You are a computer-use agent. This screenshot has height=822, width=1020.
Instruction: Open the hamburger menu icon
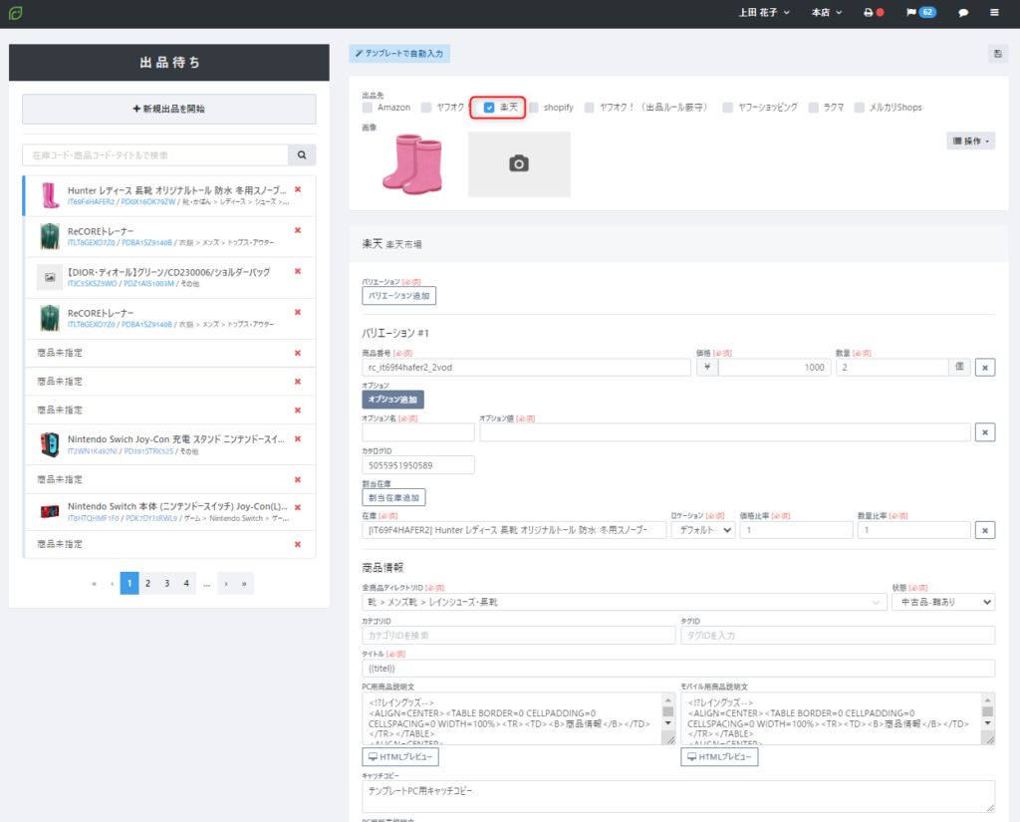994,12
